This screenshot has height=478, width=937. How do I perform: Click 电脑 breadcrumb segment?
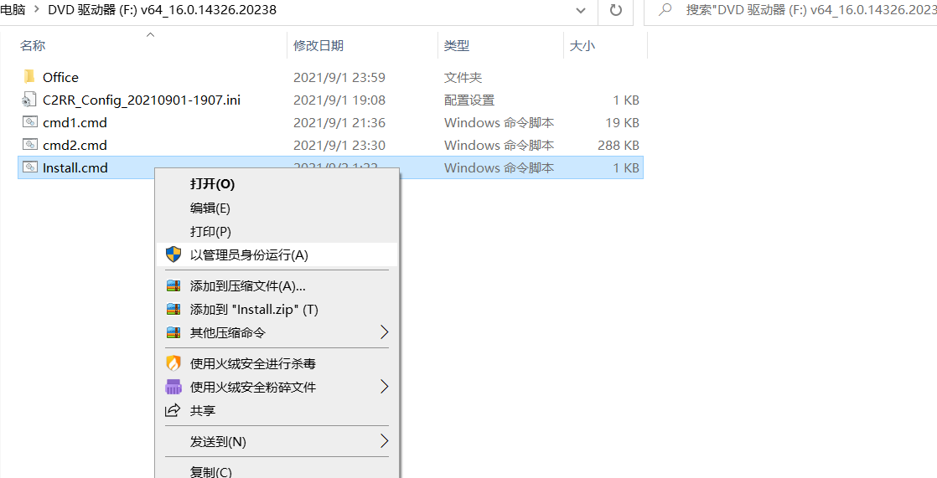13,10
